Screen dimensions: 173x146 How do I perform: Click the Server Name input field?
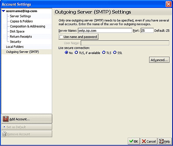point(105,31)
